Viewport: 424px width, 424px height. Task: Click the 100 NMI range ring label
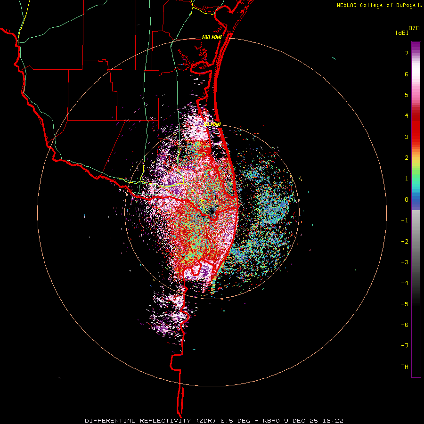click(212, 37)
